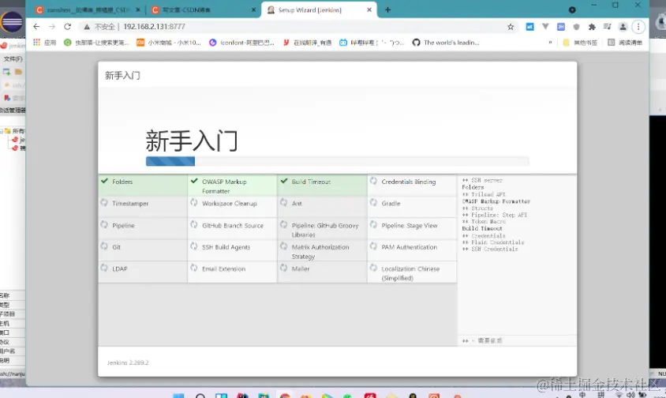Open the green search-engine bookmark
Image resolution: width=666 pixels, height=398 pixels.
96,43
